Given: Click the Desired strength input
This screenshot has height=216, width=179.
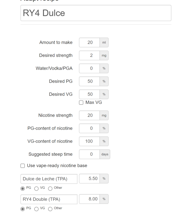Looking at the screenshot, I should coord(89,55).
